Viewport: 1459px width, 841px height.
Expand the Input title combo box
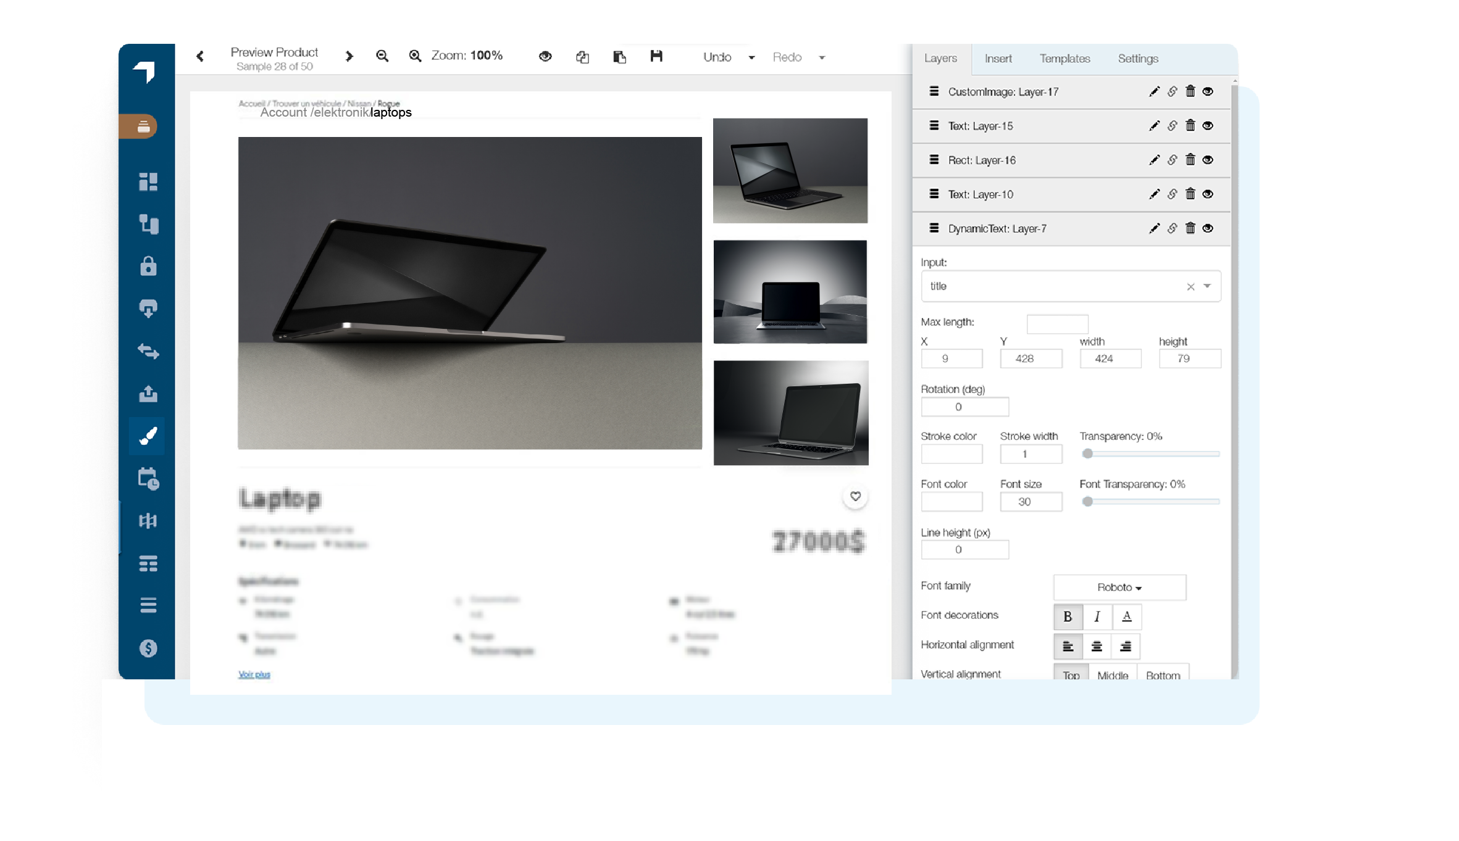(x=1207, y=286)
